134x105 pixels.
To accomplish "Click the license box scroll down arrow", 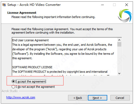I will click(119, 74).
